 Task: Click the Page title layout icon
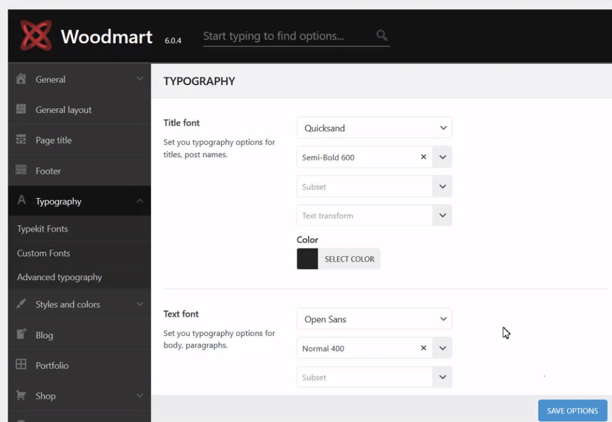[x=21, y=139]
